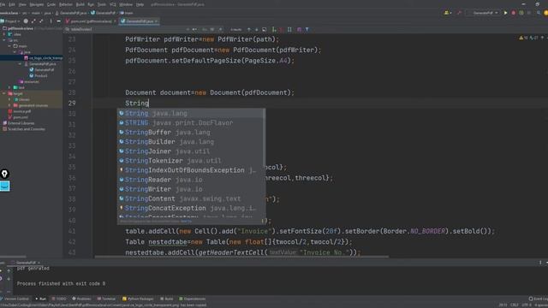Screen dimensions: 548x308
Task: Select the highlighted logo png file in tree
Action: [x=43, y=58]
